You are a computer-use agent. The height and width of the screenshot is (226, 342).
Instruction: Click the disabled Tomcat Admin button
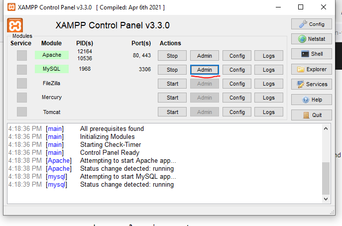(205, 112)
